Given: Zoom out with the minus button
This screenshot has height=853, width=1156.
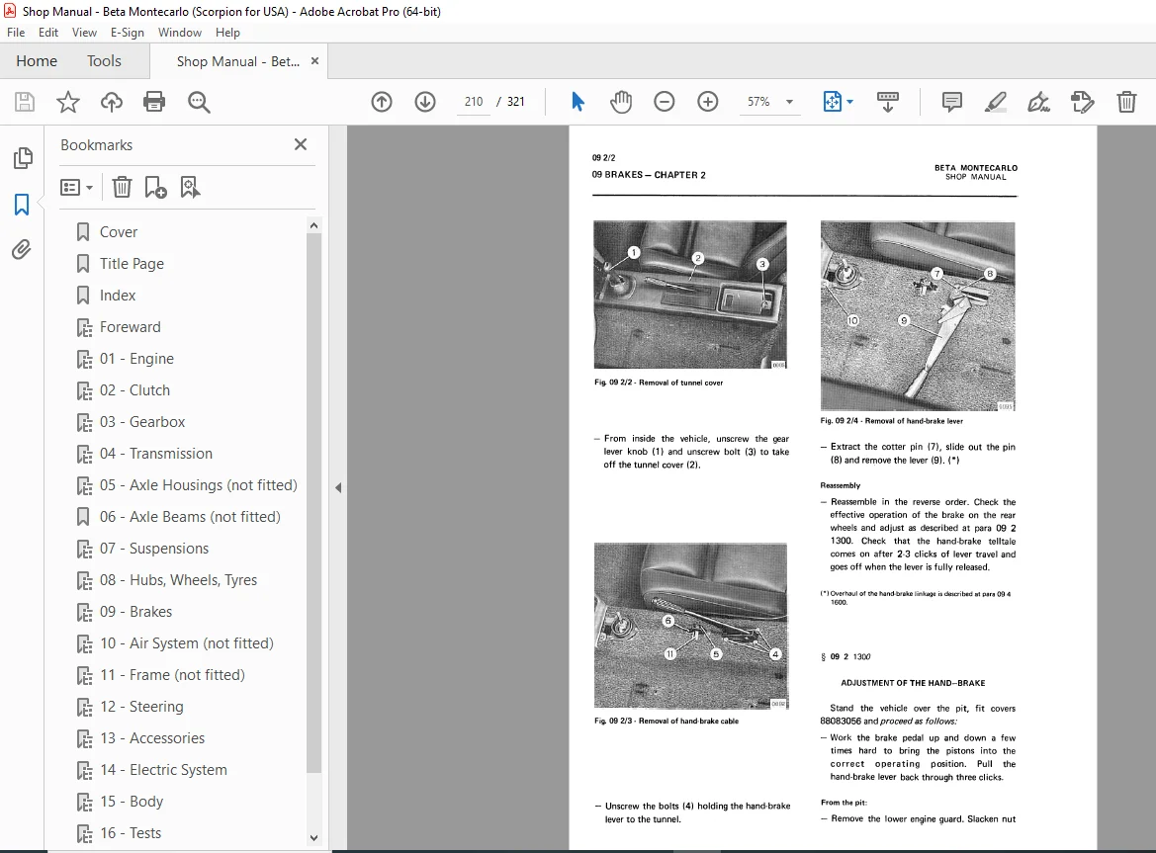Looking at the screenshot, I should point(665,102).
